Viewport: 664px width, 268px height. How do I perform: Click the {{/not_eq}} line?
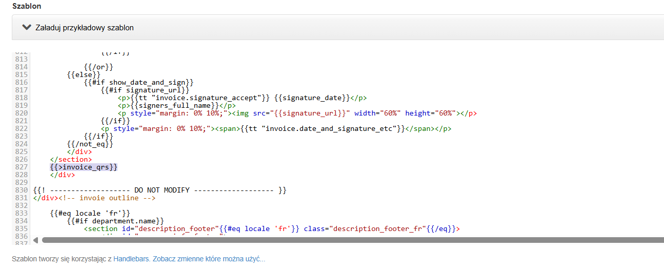(90, 144)
